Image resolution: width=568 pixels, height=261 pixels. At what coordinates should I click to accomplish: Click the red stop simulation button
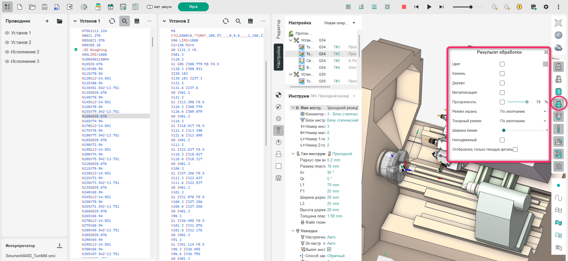[404, 7]
